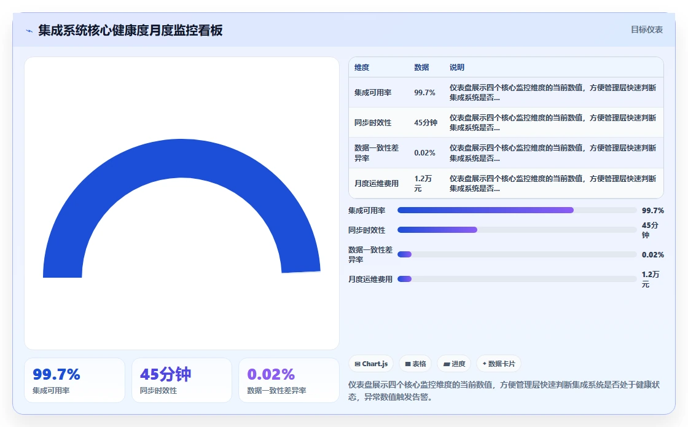Click the description in the 同步时效性 table row
Screen dimensions: 688x427
pos(553,123)
